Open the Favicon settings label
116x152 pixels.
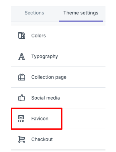[x=40, y=119]
